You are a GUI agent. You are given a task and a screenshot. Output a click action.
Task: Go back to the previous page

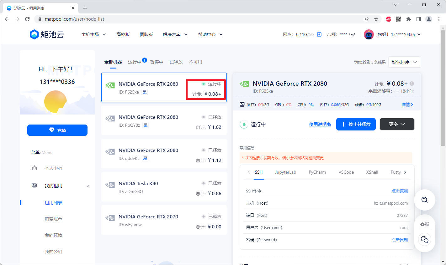tap(7, 19)
